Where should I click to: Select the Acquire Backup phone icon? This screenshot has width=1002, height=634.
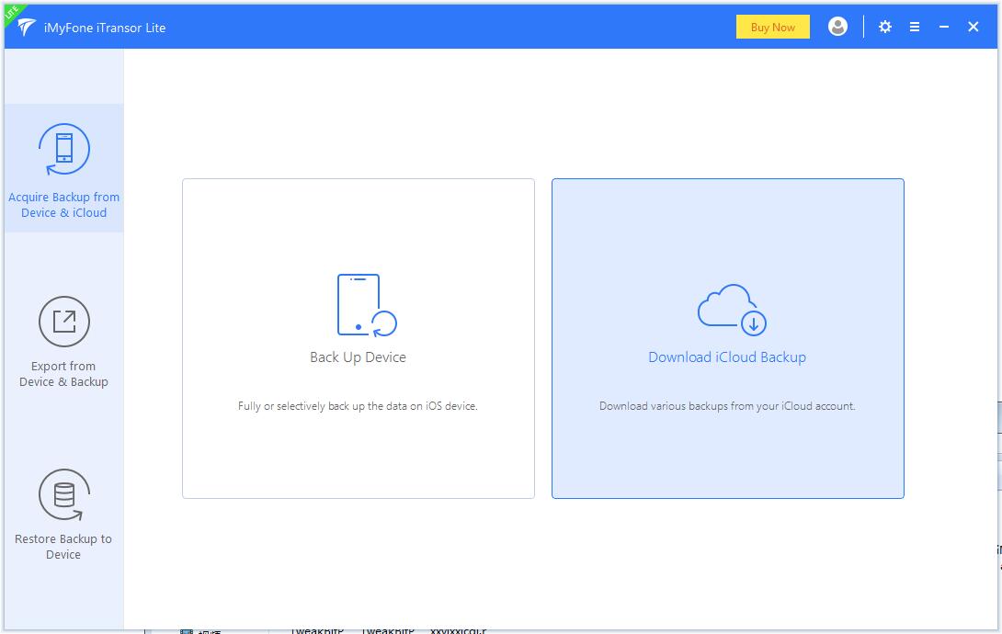pyautogui.click(x=64, y=149)
